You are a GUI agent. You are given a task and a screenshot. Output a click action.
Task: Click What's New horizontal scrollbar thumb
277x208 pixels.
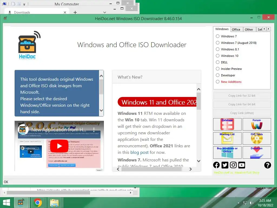tap(151, 169)
